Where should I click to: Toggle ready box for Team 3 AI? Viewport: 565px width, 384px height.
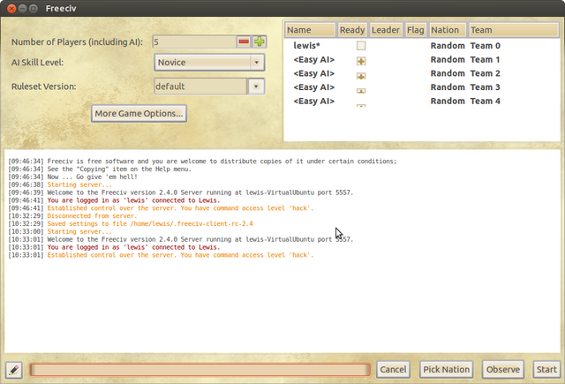[361, 90]
